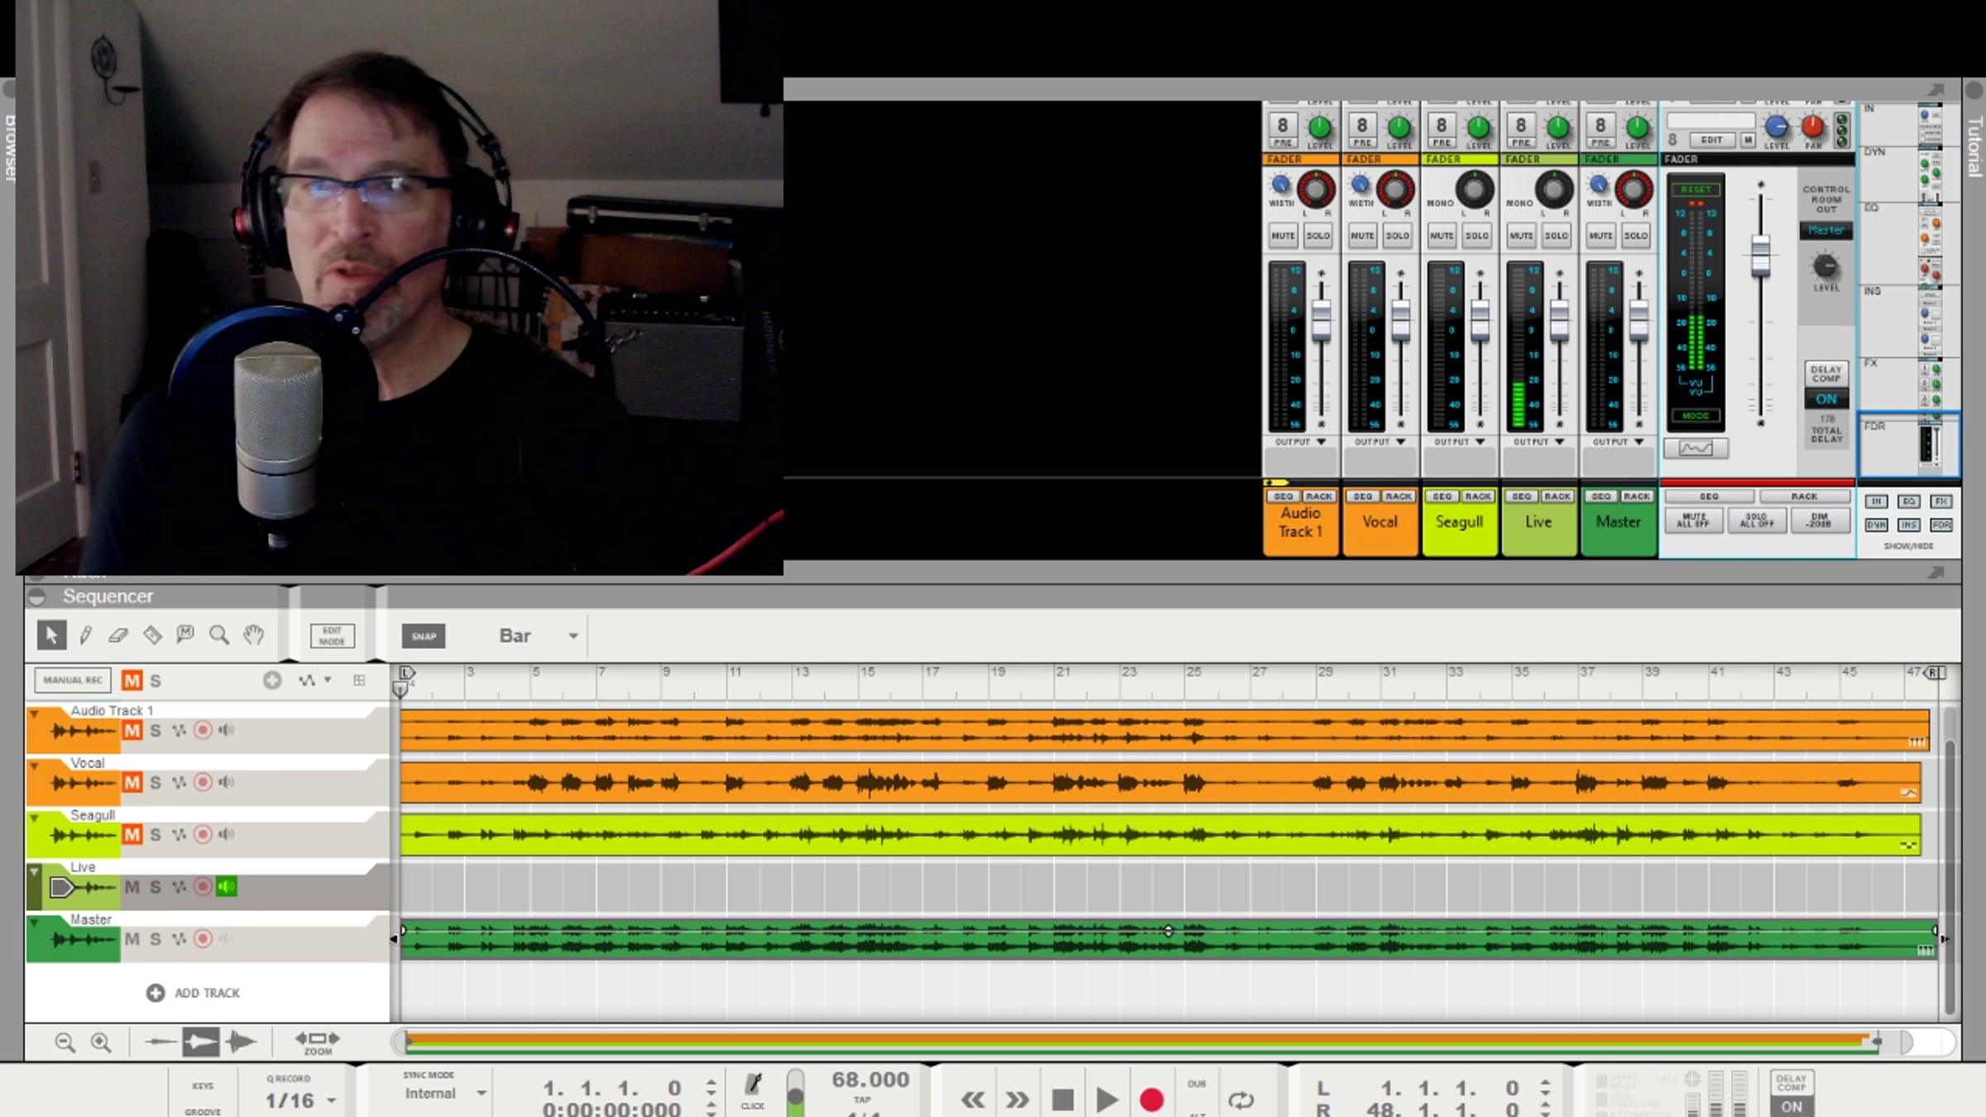Select the Pencil tool in sequencer toolbar
Screen dimensions: 1986x1117
(x=85, y=635)
